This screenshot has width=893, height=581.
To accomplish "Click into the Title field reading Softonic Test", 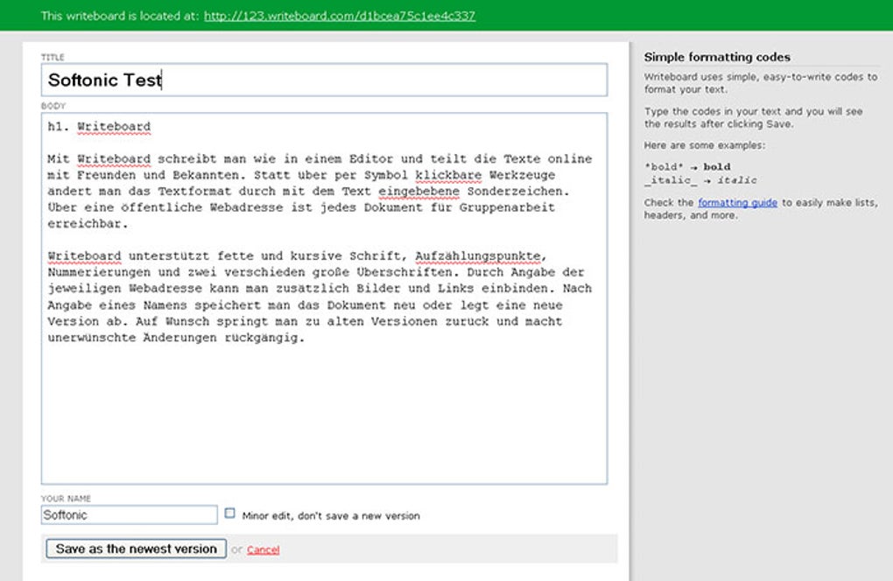I will (324, 80).
